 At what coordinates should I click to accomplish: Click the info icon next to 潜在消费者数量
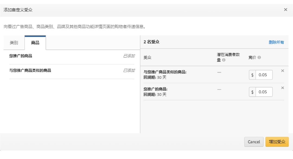coord(223,60)
